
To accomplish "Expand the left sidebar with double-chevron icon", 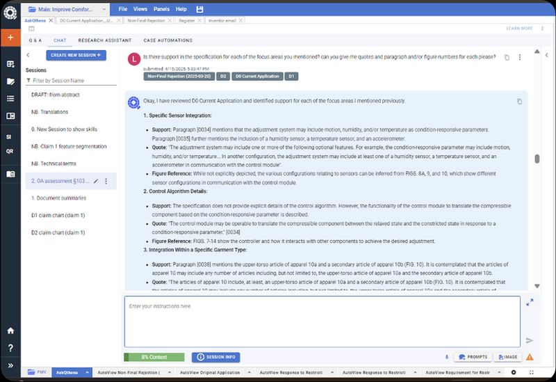I will tap(10, 365).
